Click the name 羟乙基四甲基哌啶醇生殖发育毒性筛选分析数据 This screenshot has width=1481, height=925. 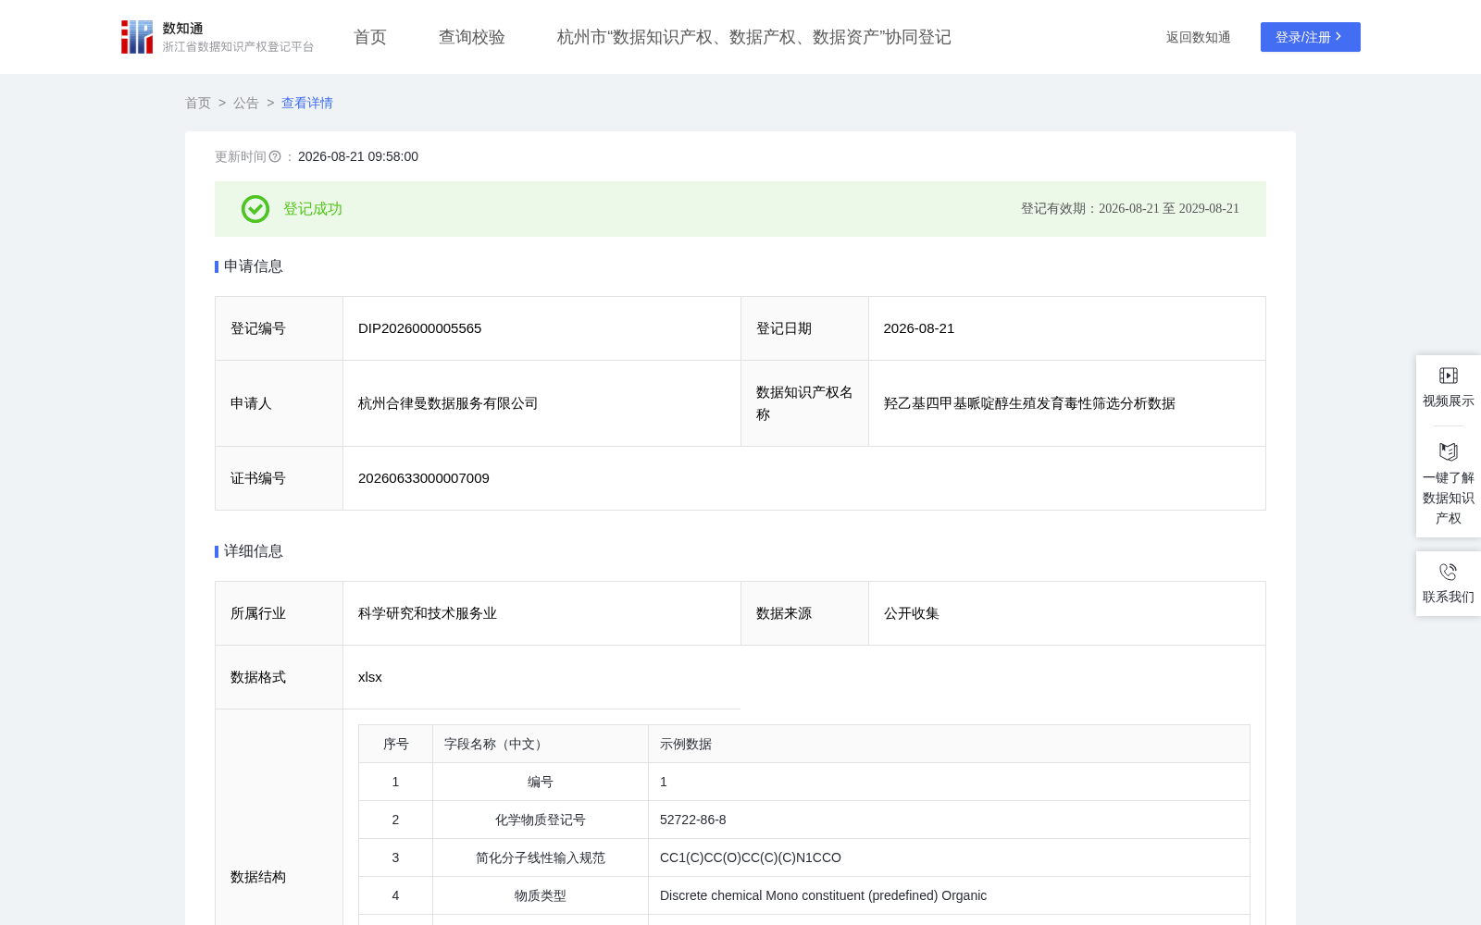pos(1029,403)
